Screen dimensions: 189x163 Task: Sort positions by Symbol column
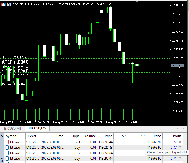pos(15,136)
